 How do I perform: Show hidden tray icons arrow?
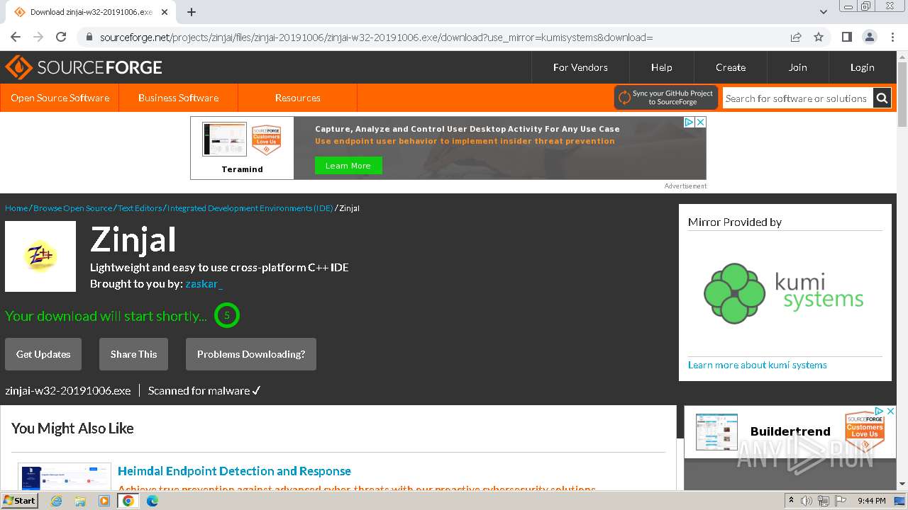click(791, 501)
